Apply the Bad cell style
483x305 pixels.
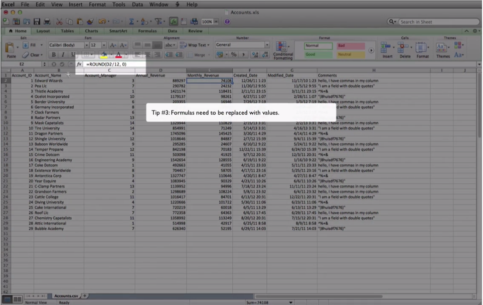[351, 46]
